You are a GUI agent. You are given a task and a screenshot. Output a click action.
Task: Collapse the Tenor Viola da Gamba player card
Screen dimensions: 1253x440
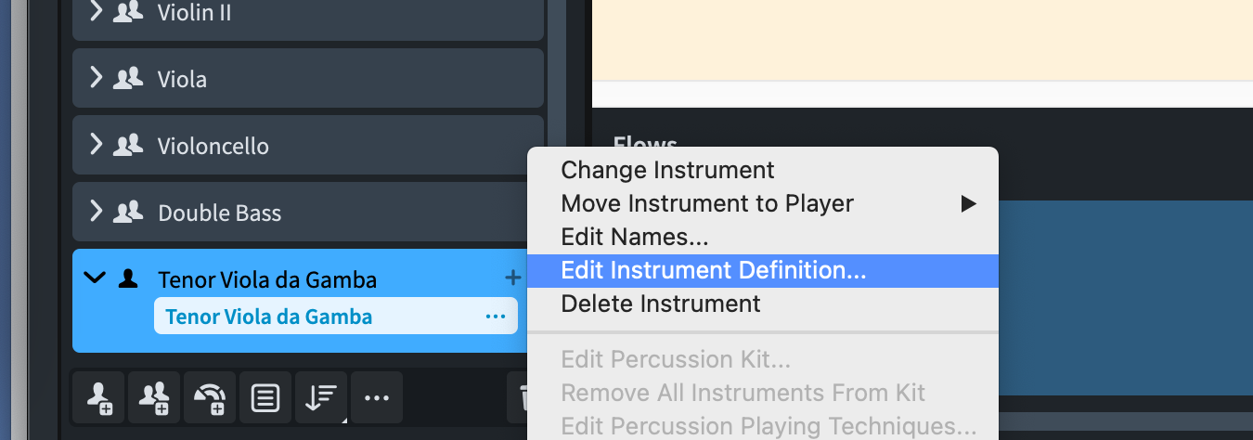click(x=95, y=278)
